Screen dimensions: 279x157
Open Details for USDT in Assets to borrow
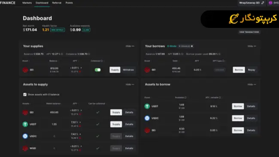[251, 106]
